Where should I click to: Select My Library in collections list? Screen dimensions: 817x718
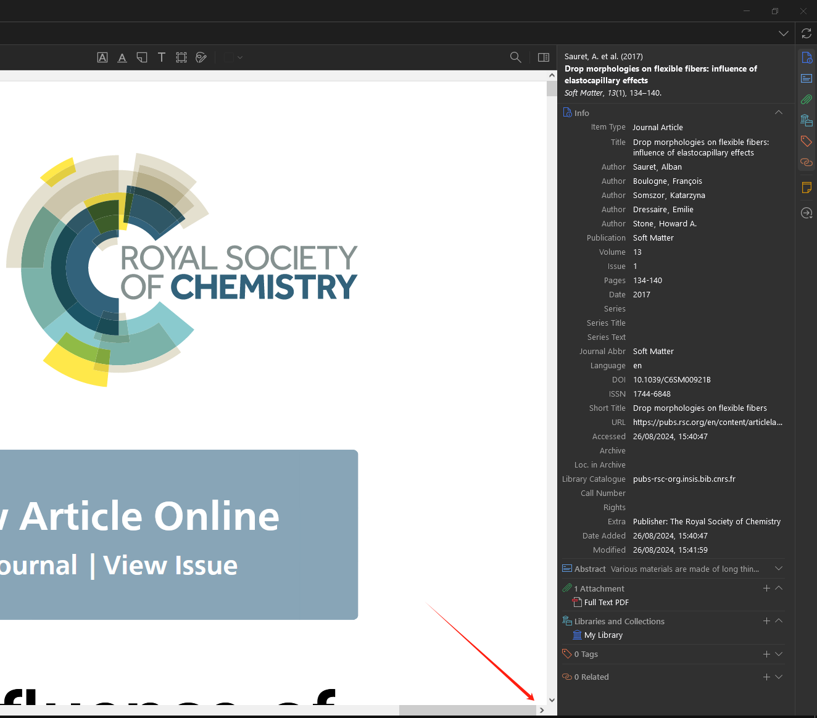(603, 635)
